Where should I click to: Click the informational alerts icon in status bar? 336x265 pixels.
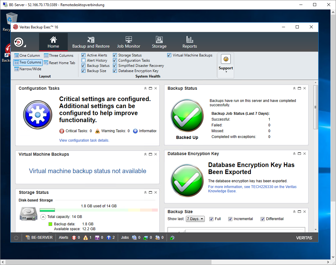click(x=109, y=238)
